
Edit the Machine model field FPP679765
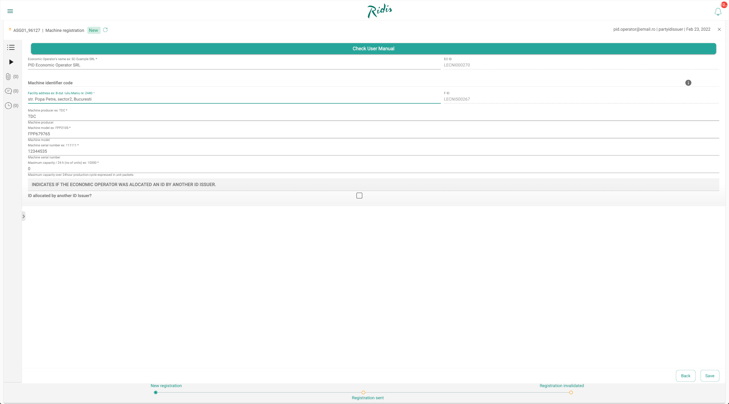(x=373, y=134)
